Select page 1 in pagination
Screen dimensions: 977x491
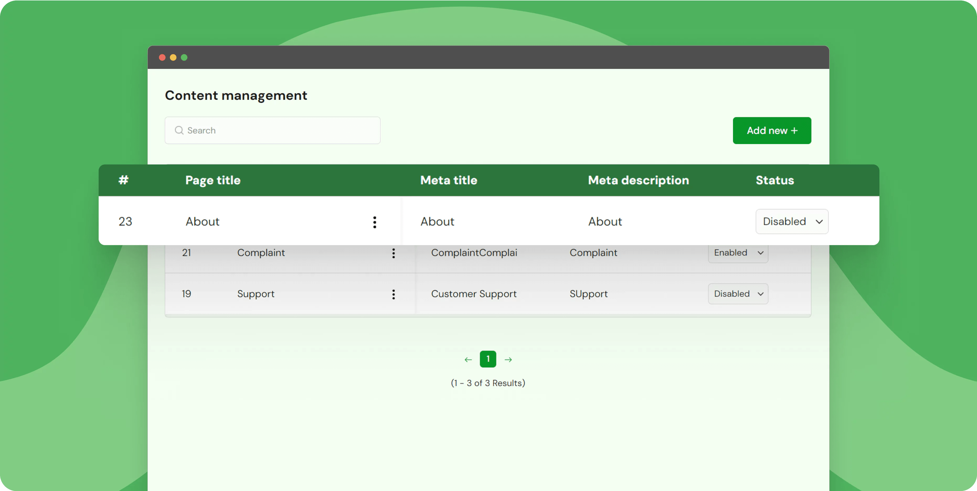(x=488, y=359)
